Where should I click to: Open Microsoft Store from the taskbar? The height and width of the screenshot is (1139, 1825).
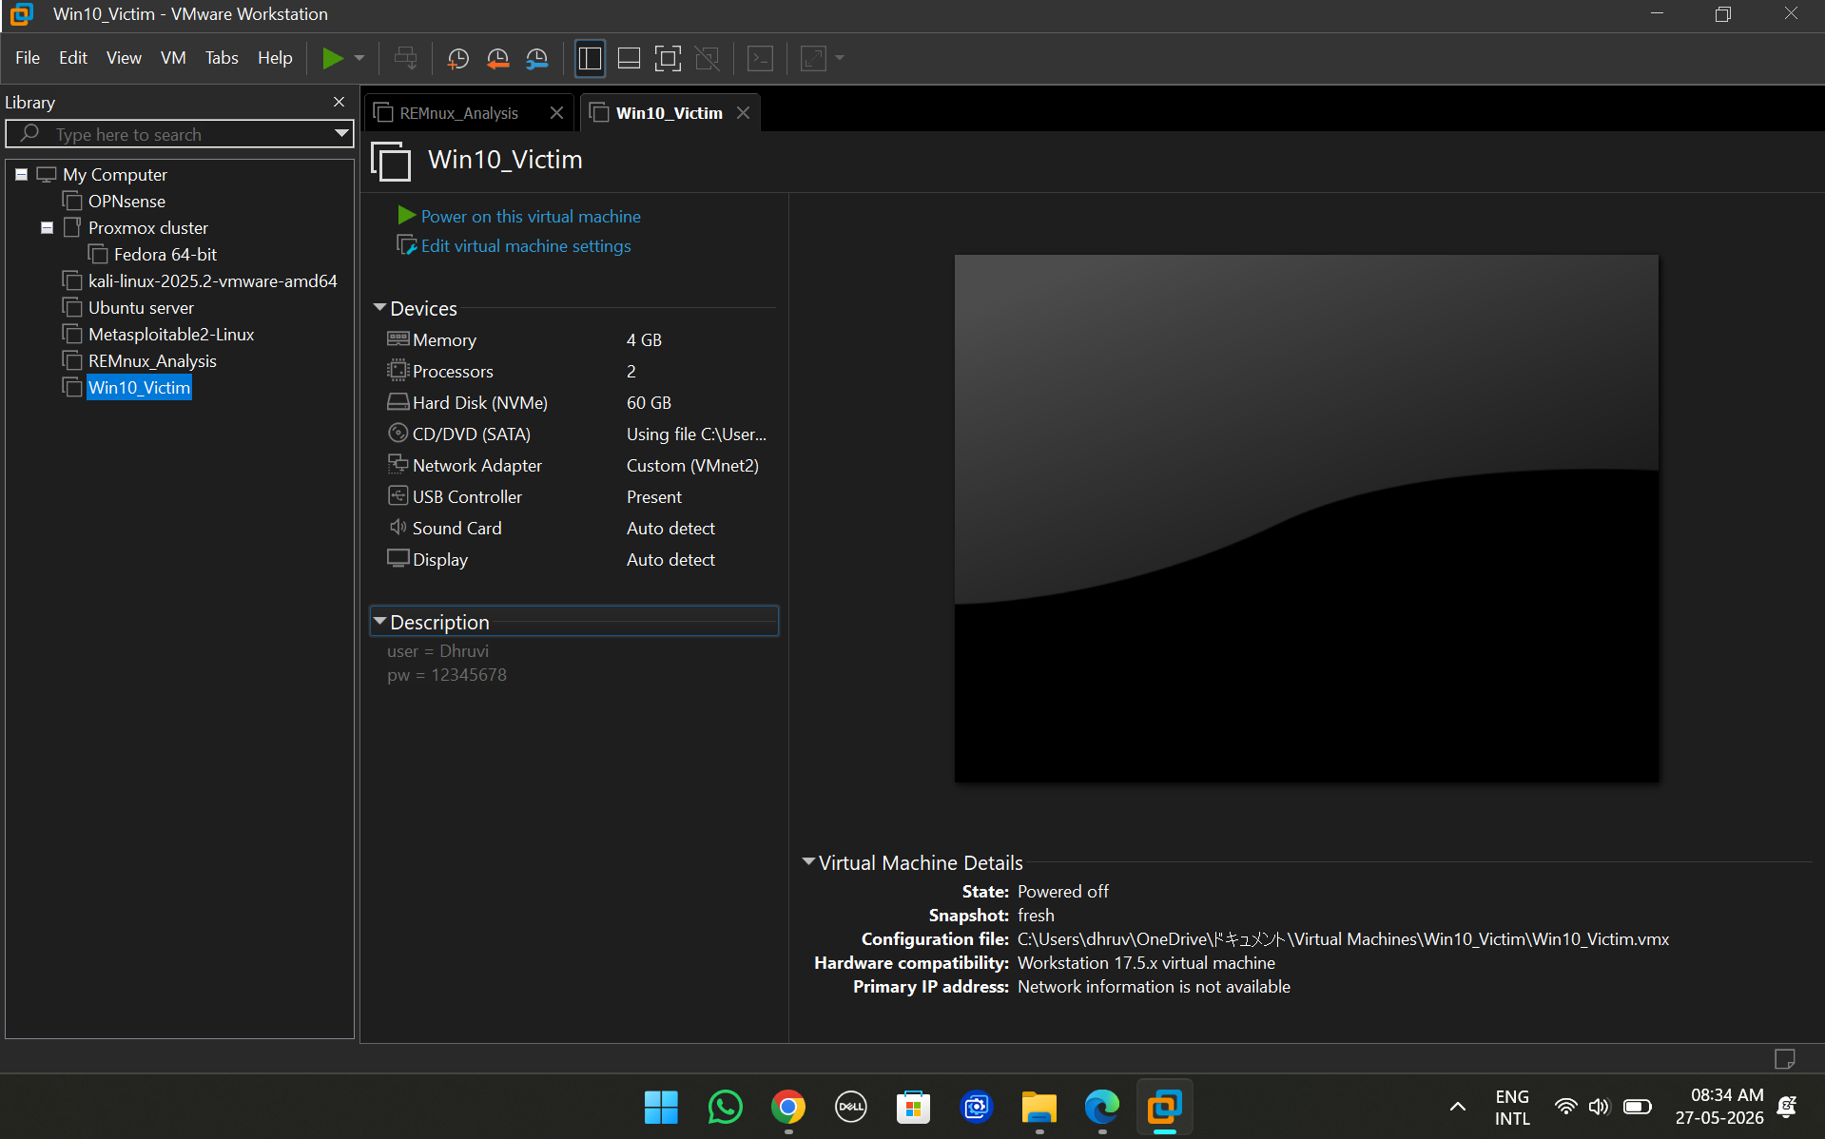(x=913, y=1108)
